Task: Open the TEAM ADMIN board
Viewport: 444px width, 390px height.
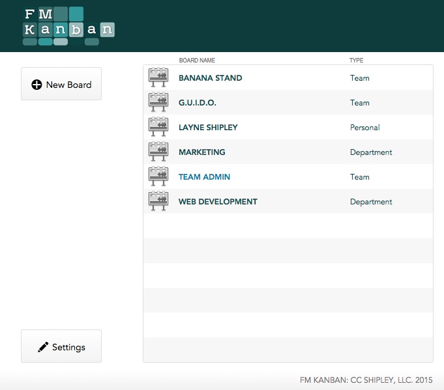Action: pyautogui.click(x=204, y=176)
